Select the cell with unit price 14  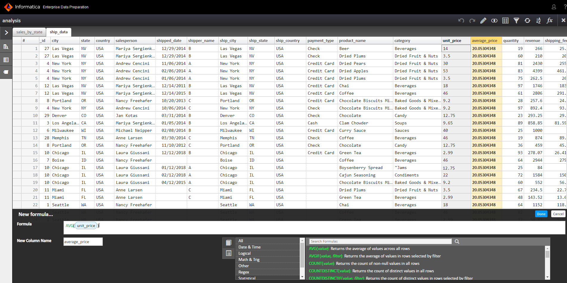(x=456, y=49)
